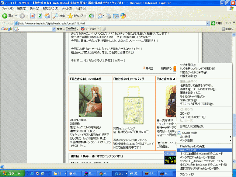
Task: Expand Mail button dropdown arrow
Action: 104,16
